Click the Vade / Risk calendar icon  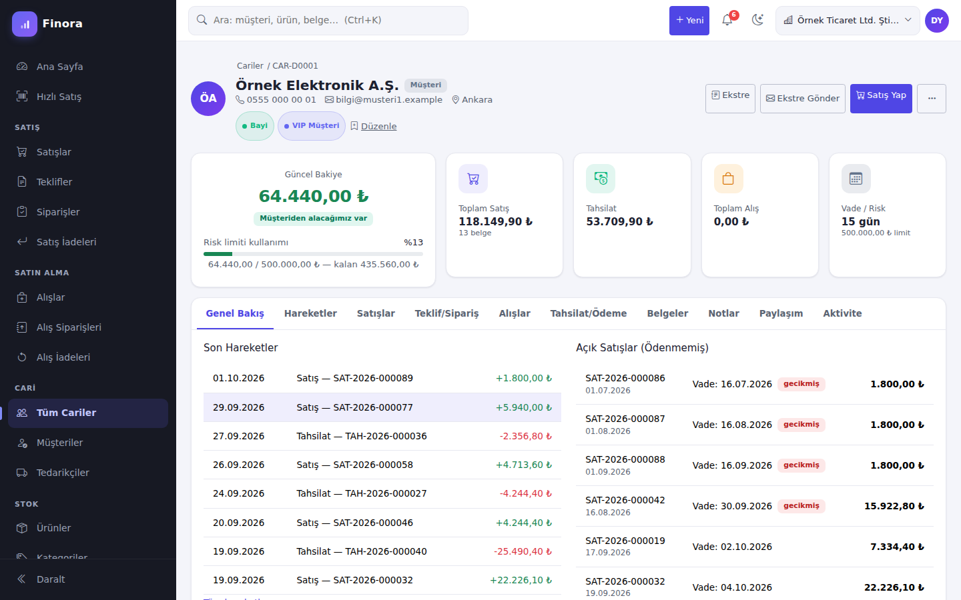856,179
